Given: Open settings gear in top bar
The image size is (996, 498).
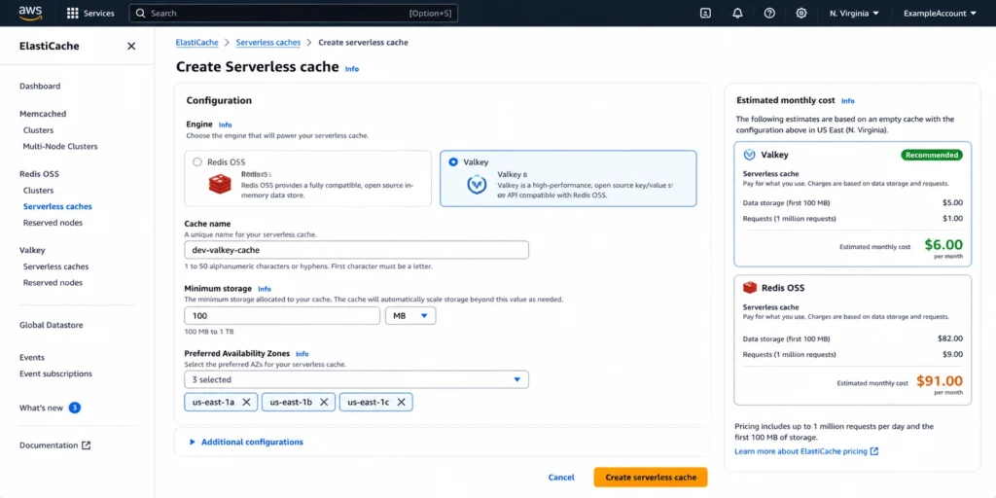Looking at the screenshot, I should tap(801, 13).
